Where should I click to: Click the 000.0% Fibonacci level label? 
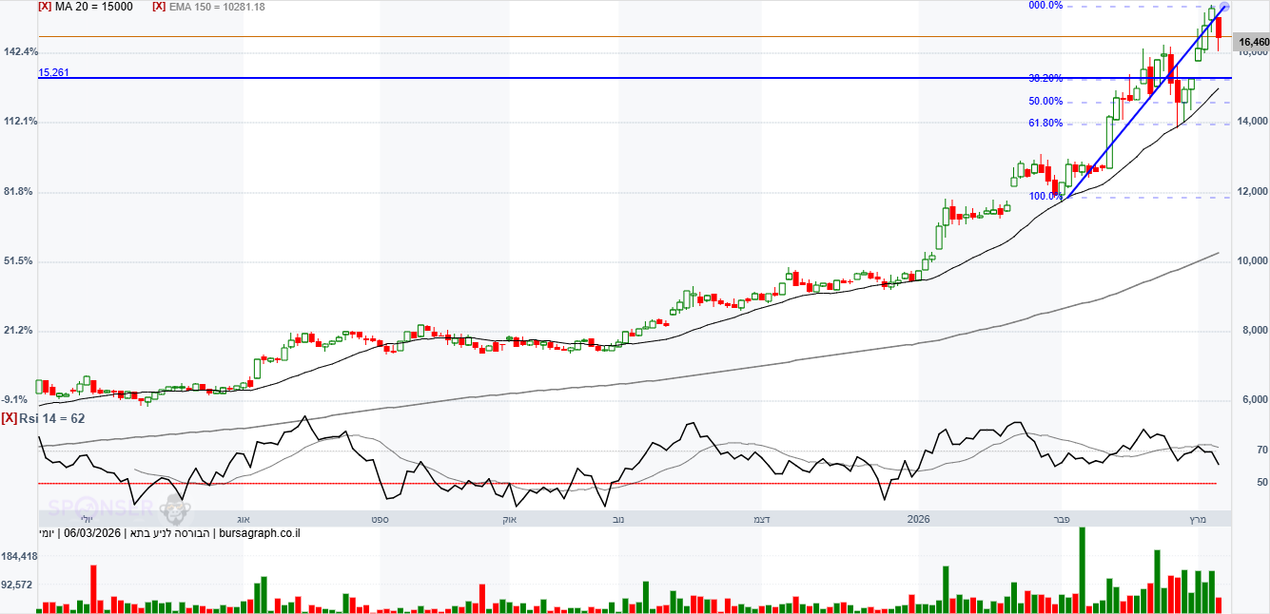pyautogui.click(x=1045, y=6)
